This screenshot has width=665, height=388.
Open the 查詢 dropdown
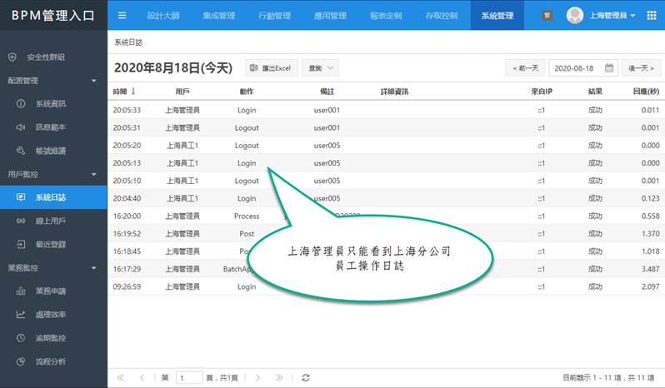(x=321, y=67)
